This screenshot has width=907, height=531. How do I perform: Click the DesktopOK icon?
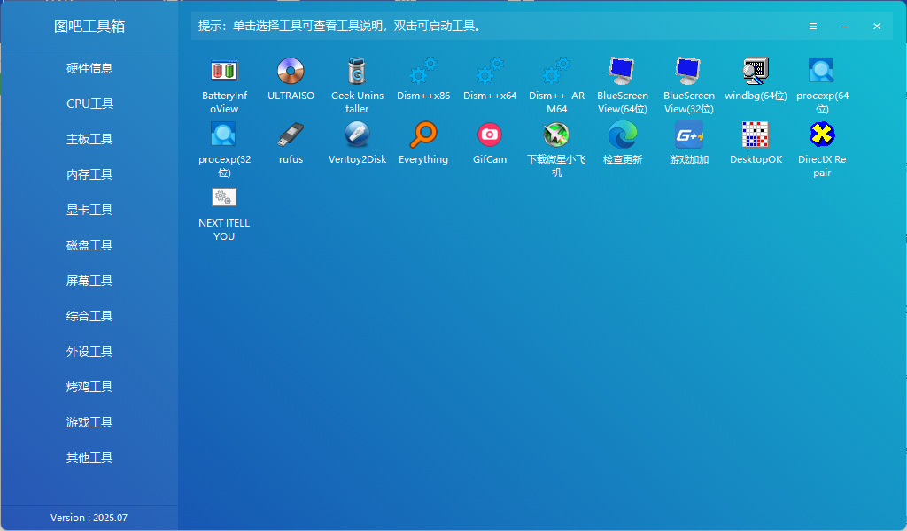[756, 135]
